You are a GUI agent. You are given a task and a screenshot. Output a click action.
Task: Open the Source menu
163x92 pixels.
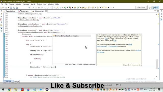click(11, 4)
